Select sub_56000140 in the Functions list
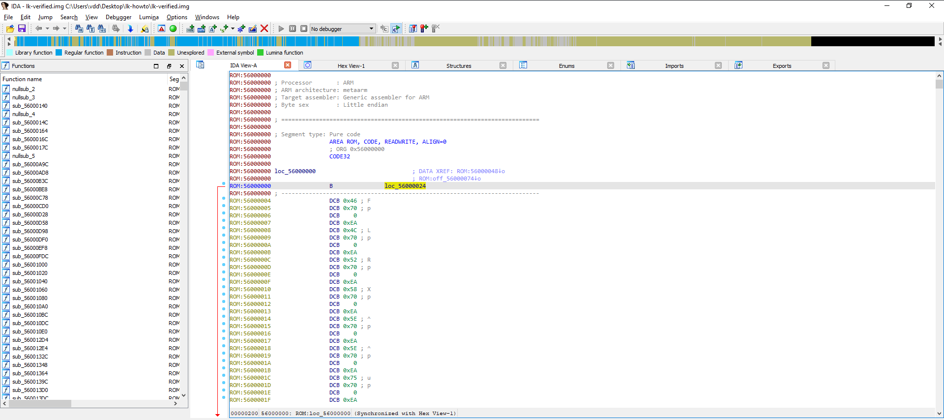 click(30, 106)
